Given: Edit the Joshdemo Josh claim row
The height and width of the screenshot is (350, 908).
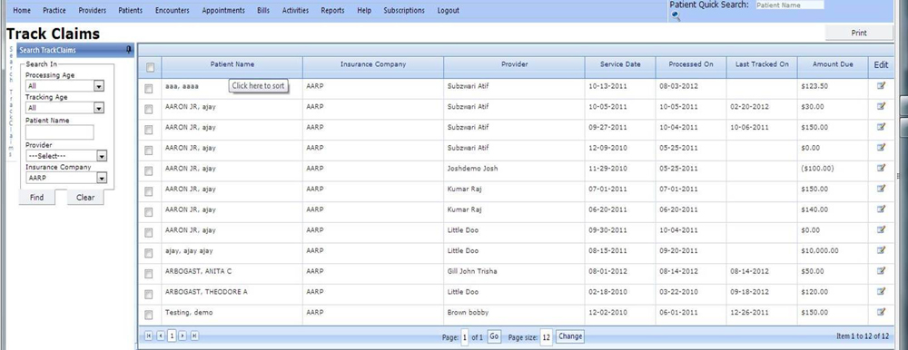Looking at the screenshot, I should tap(882, 168).
